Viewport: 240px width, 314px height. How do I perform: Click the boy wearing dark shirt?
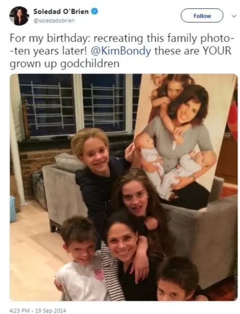coord(177,281)
